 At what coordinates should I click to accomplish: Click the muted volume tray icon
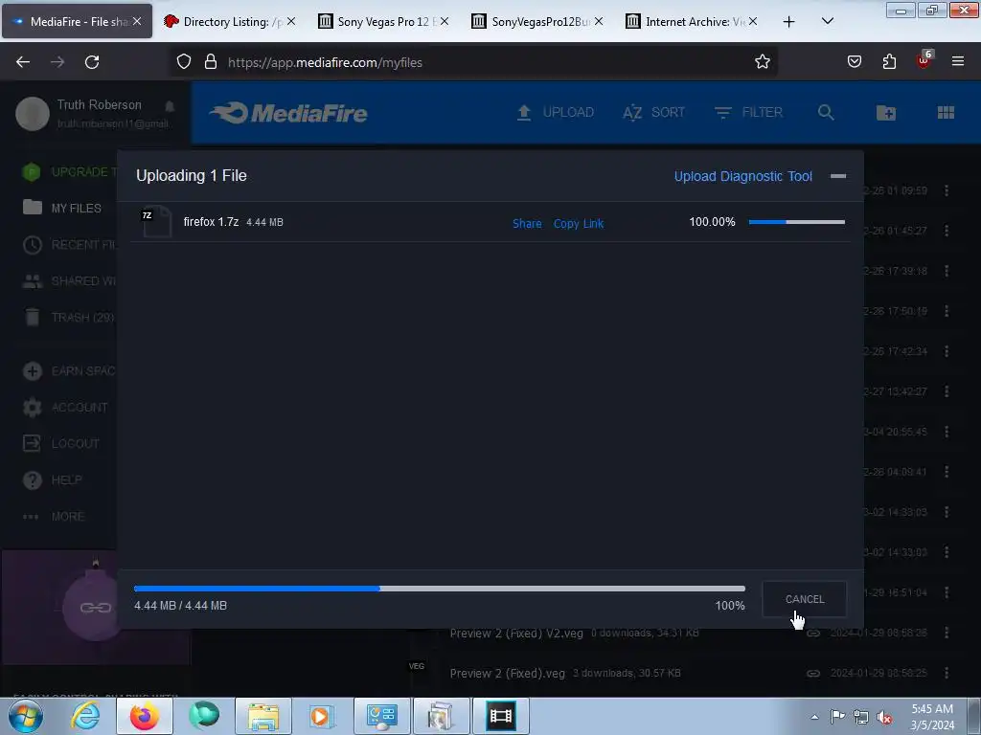pos(884,718)
